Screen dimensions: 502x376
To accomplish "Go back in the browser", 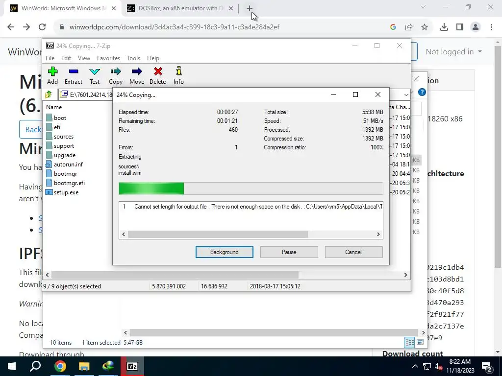I will click(11, 27).
